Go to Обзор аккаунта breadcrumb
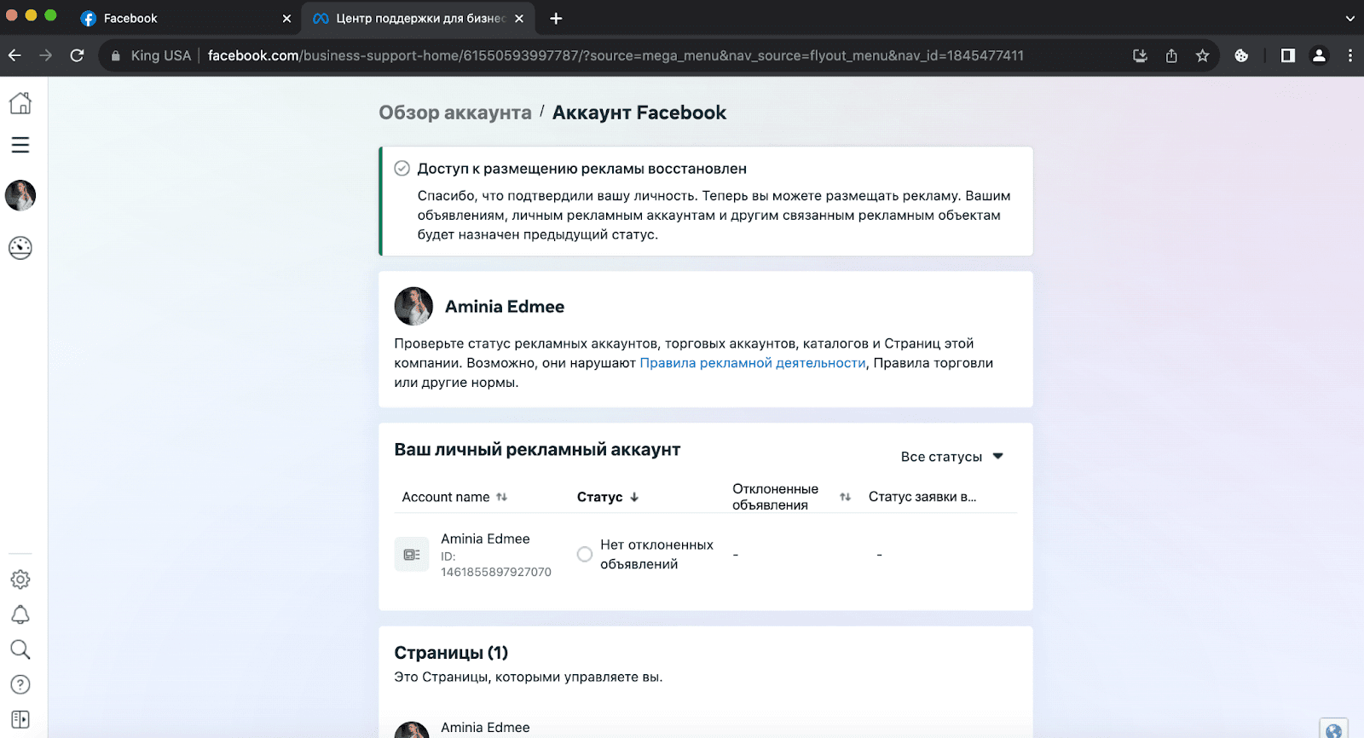The width and height of the screenshot is (1364, 738). point(455,112)
